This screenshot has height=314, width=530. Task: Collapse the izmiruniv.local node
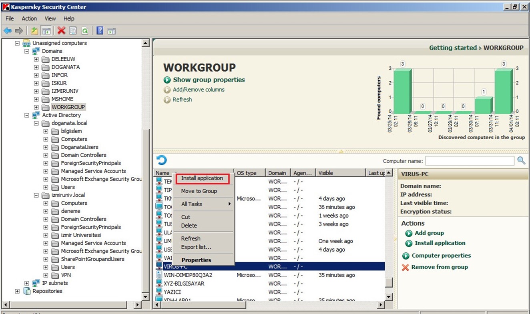click(36, 195)
